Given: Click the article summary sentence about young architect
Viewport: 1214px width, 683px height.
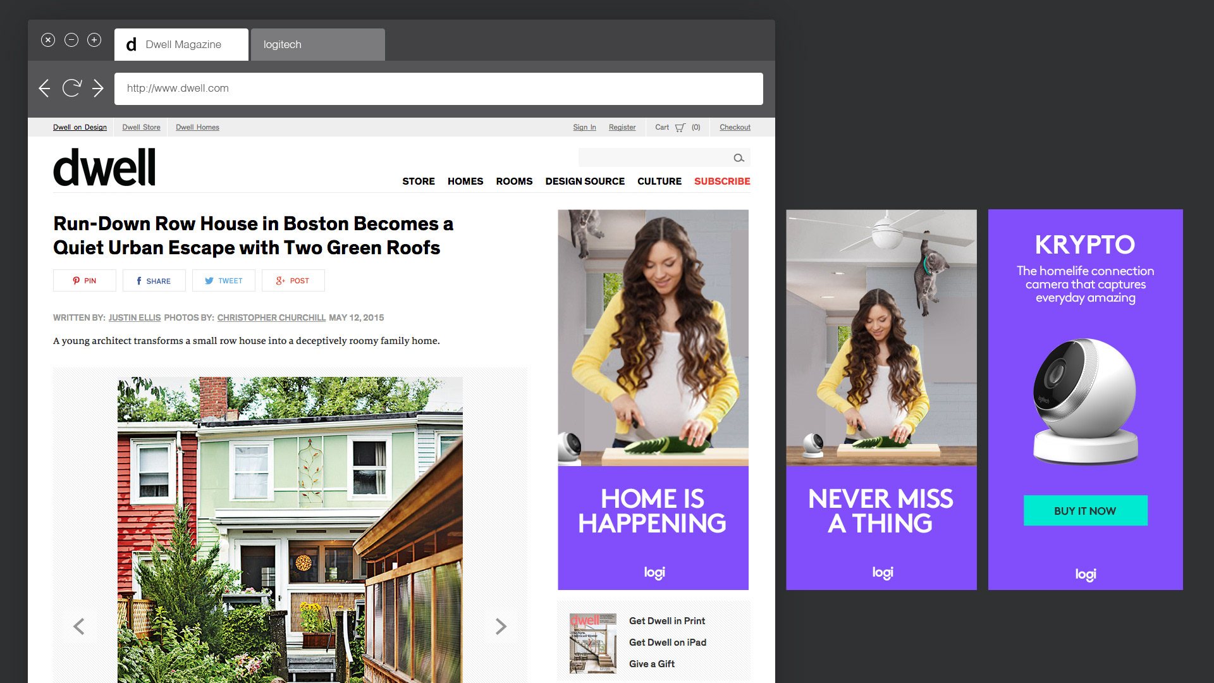Looking at the screenshot, I should click(247, 341).
